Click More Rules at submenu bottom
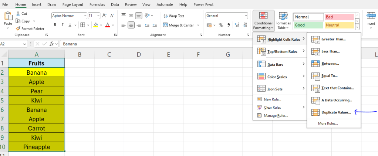The image size is (378, 156). (328, 123)
